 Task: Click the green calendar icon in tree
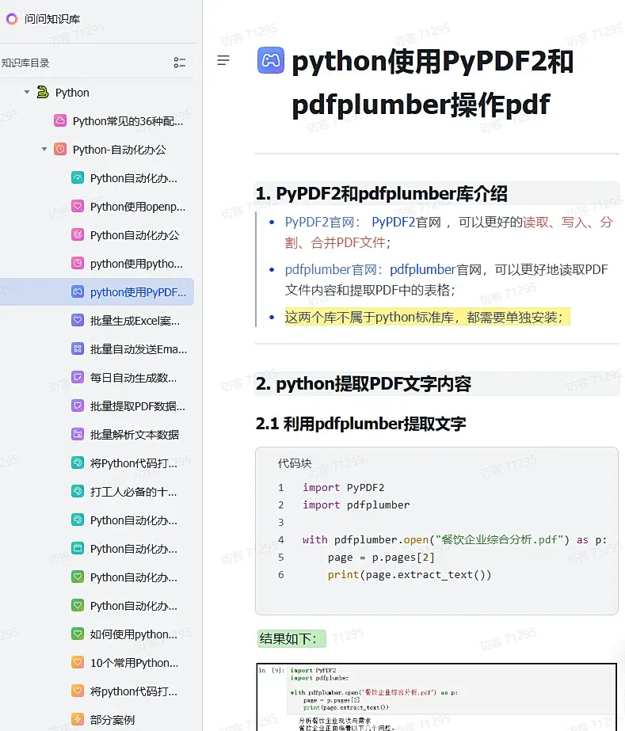coord(78,548)
